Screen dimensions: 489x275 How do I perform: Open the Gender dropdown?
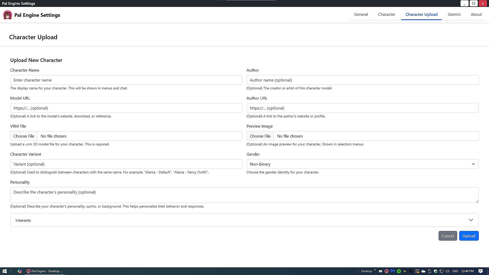point(362,164)
